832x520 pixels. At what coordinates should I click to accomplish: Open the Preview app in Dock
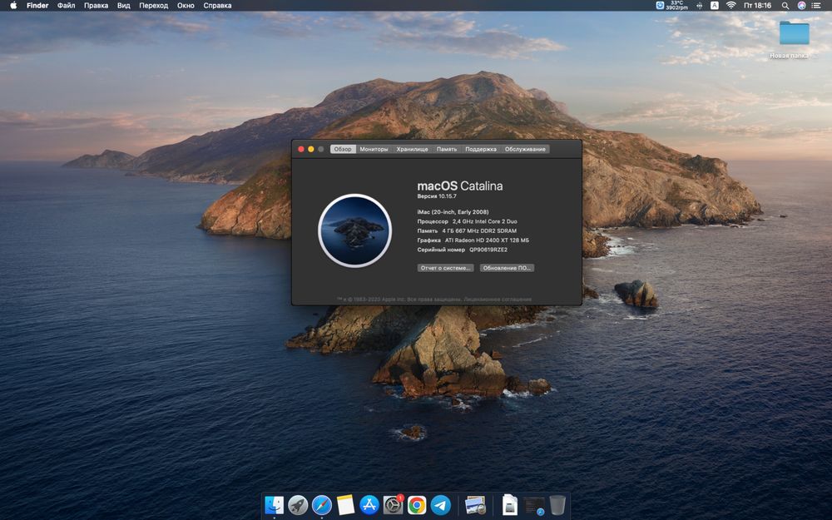coord(475,505)
